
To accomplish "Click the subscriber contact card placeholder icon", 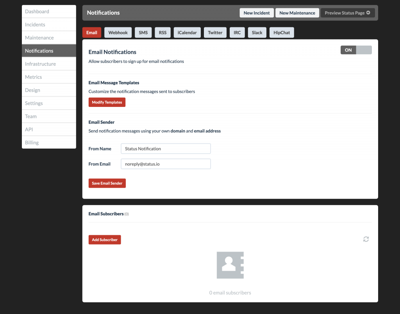I will [x=230, y=265].
